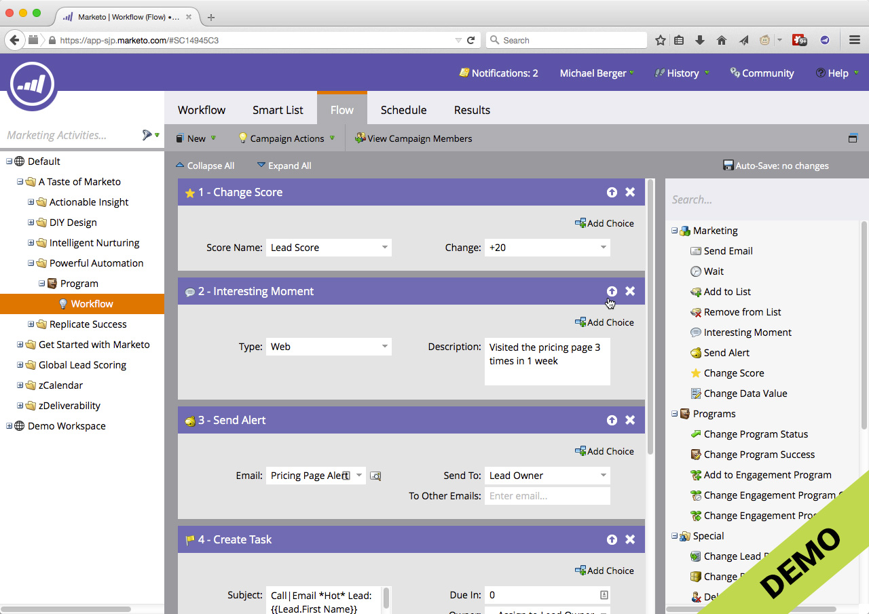This screenshot has width=869, height=614.
Task: Click Collapse All link
Action: [x=205, y=166]
